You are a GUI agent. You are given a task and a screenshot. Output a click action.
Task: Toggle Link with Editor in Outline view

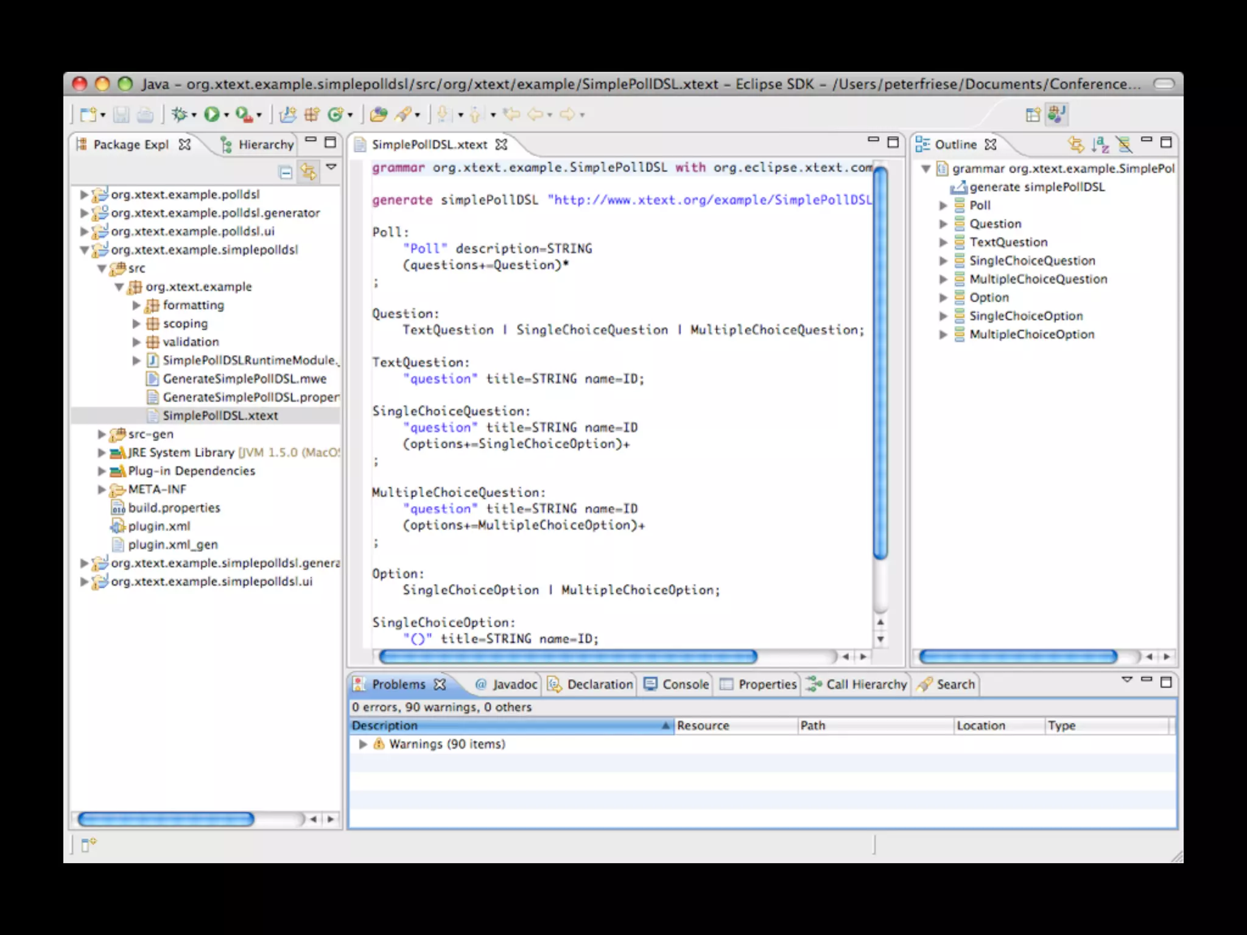pyautogui.click(x=1076, y=144)
